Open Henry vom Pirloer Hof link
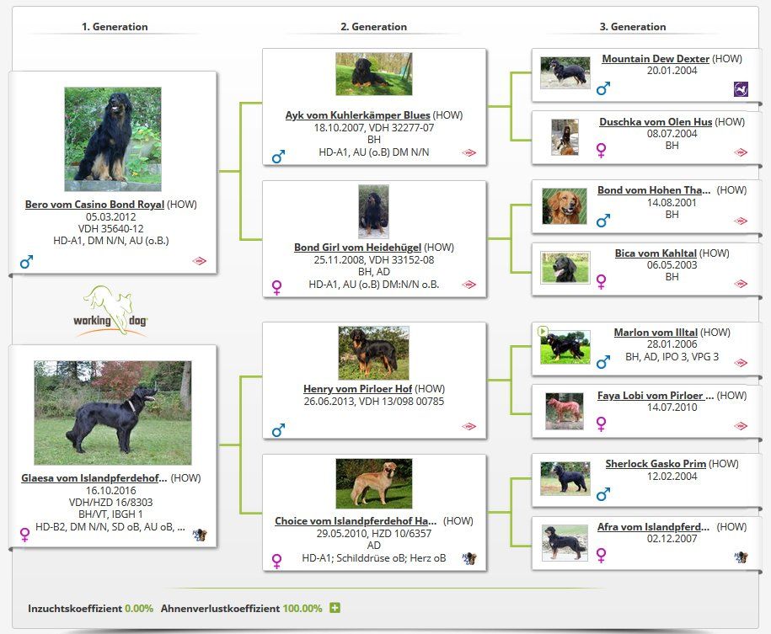 pyautogui.click(x=357, y=389)
